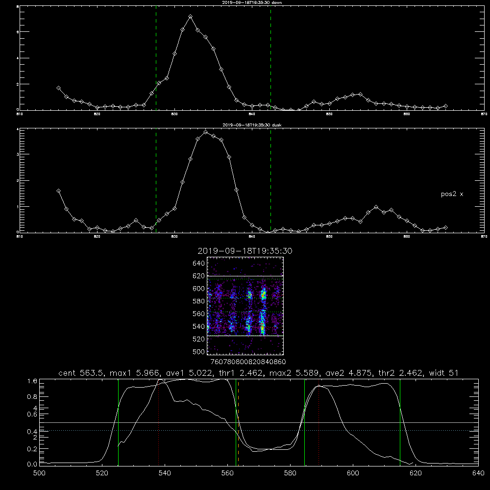Open the colored spectral heatmap image
The width and height of the screenshot is (490, 490).
[245, 306]
